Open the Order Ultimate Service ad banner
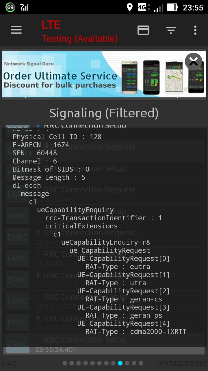 [x=87, y=74]
